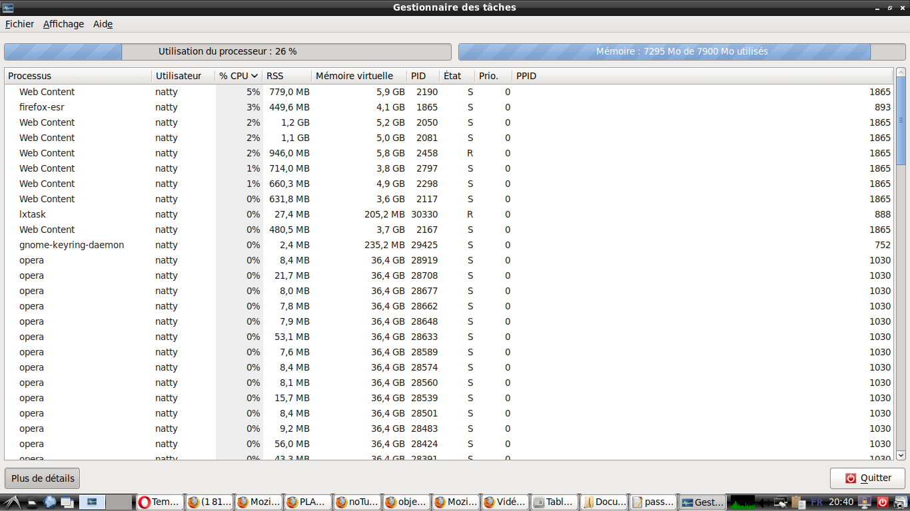Click the 'Gest...' task manager taskbar entry
This screenshot has width=910, height=511.
pos(702,502)
